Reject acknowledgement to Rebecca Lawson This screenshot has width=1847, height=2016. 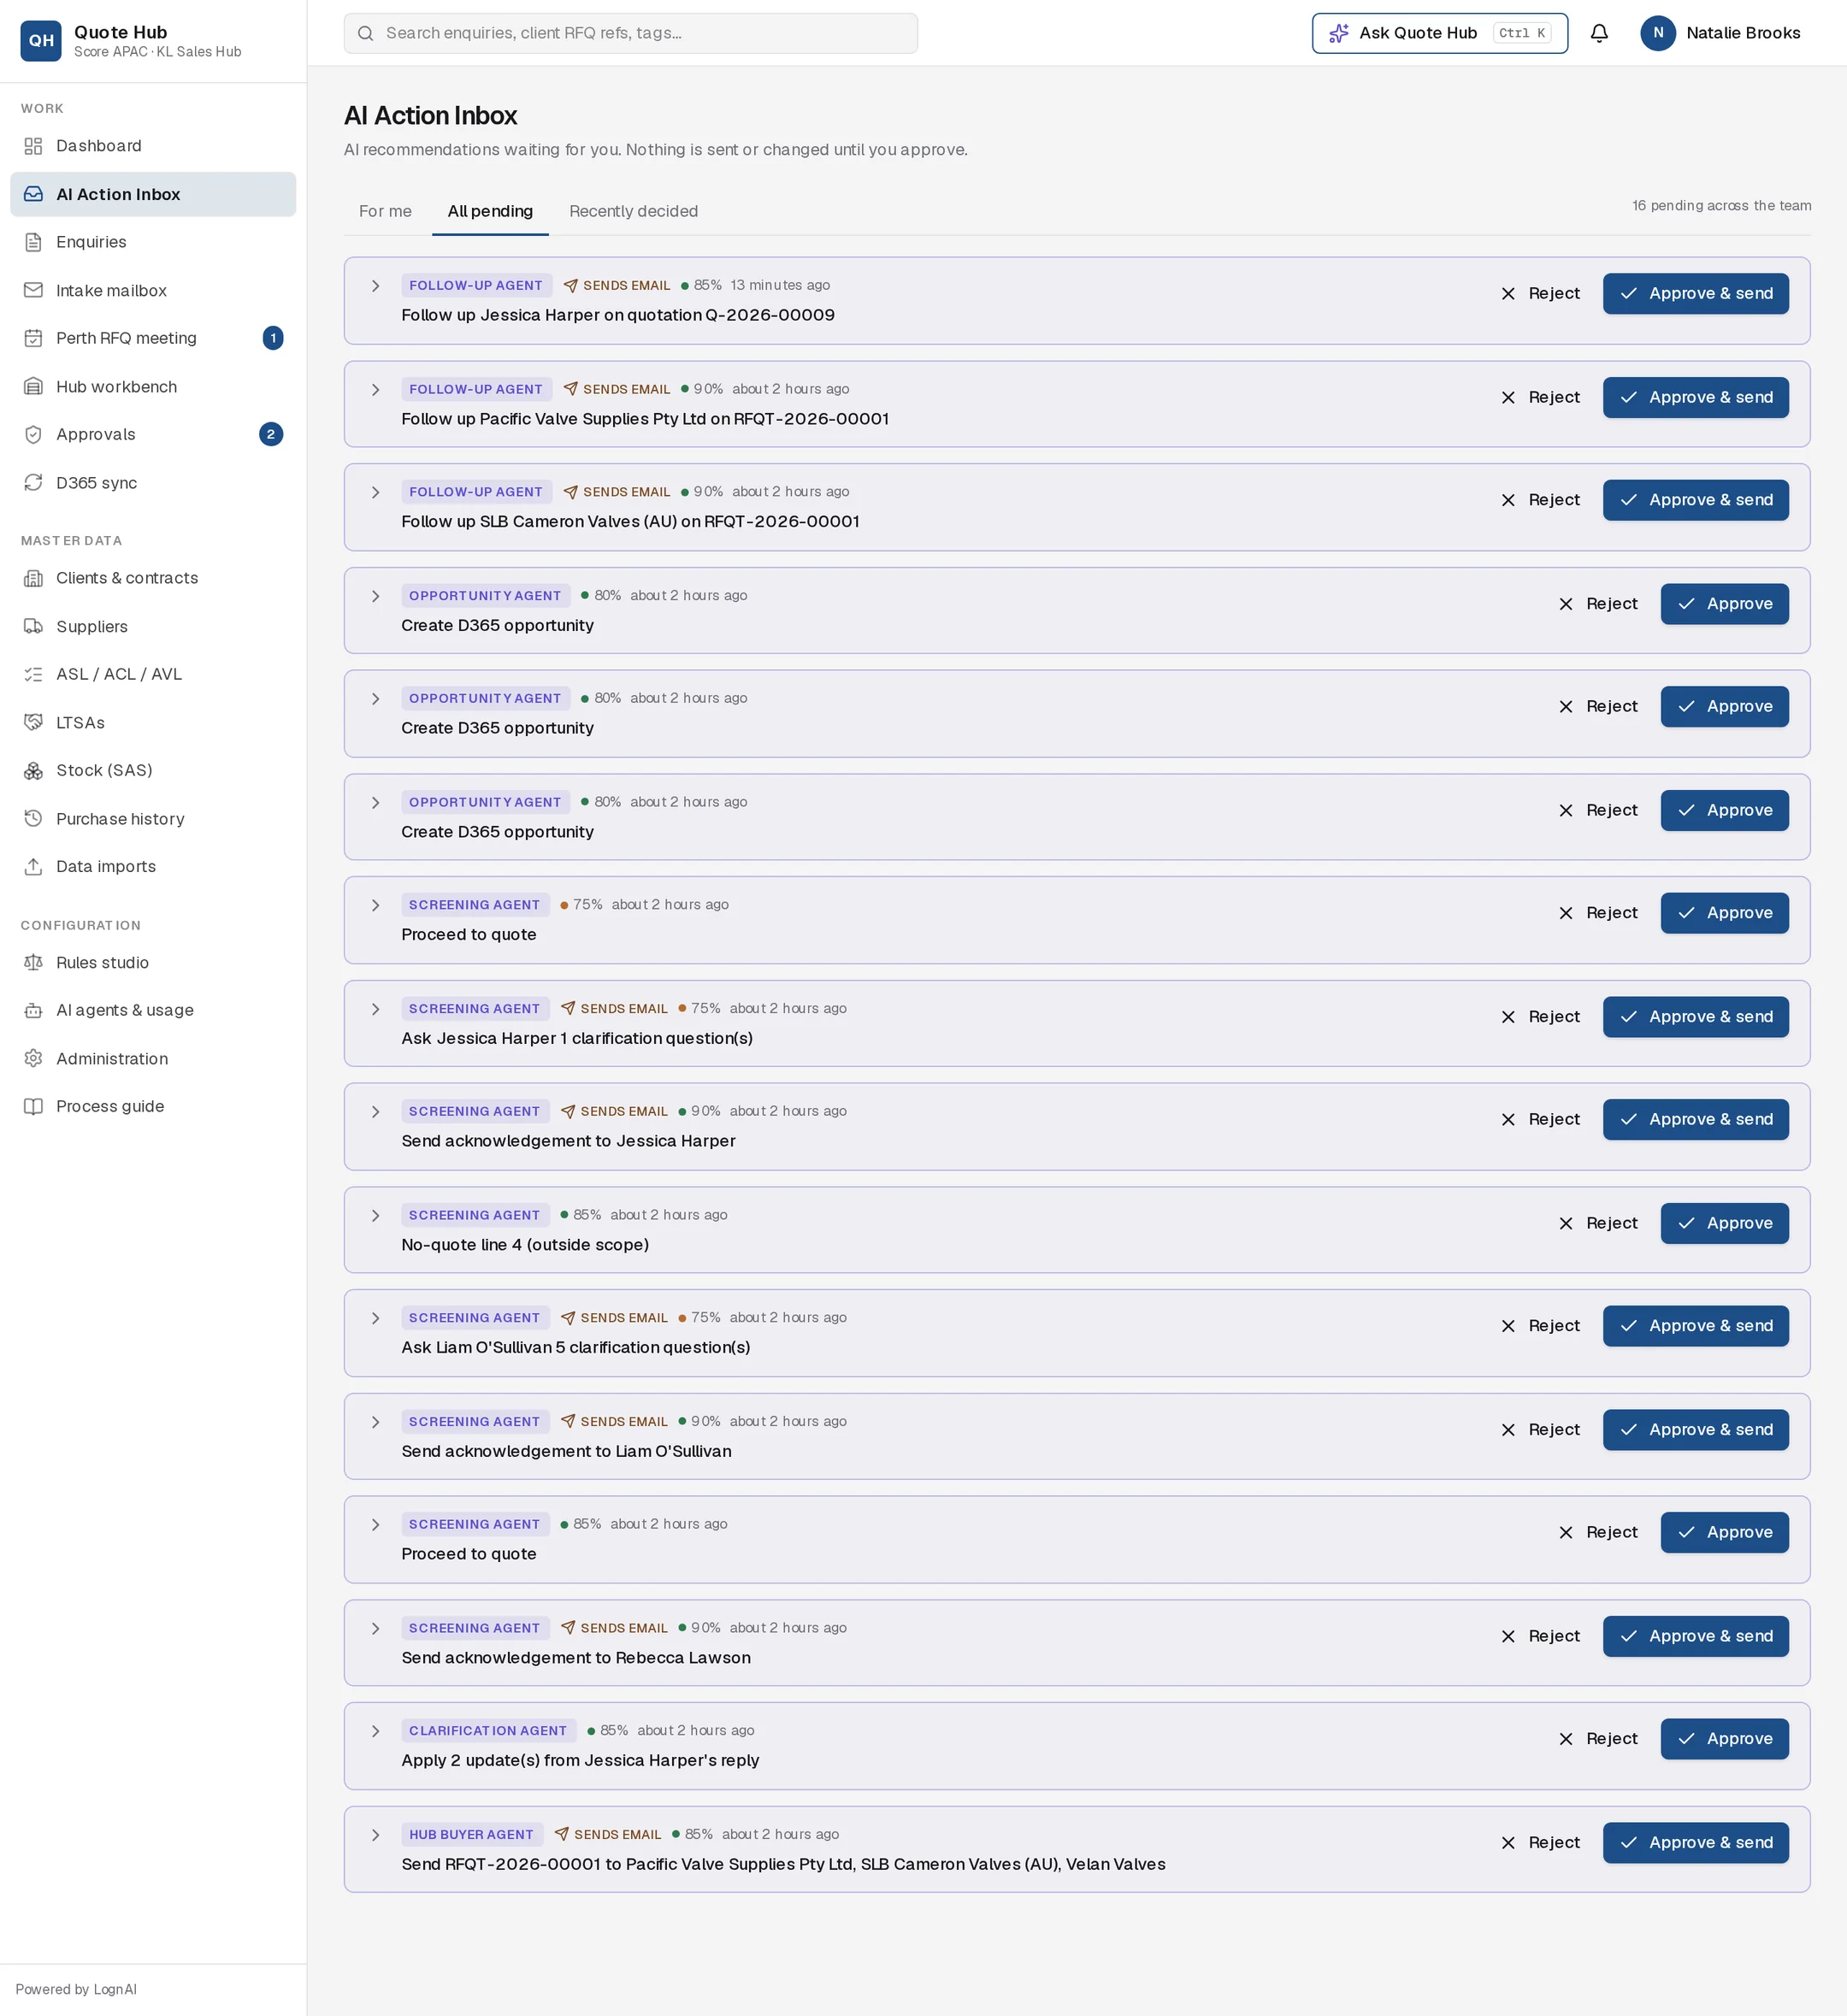pos(1541,1637)
